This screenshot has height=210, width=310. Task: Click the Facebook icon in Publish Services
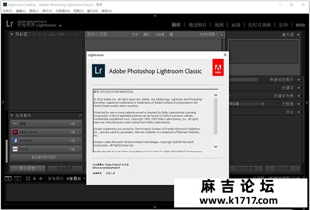[15, 141]
